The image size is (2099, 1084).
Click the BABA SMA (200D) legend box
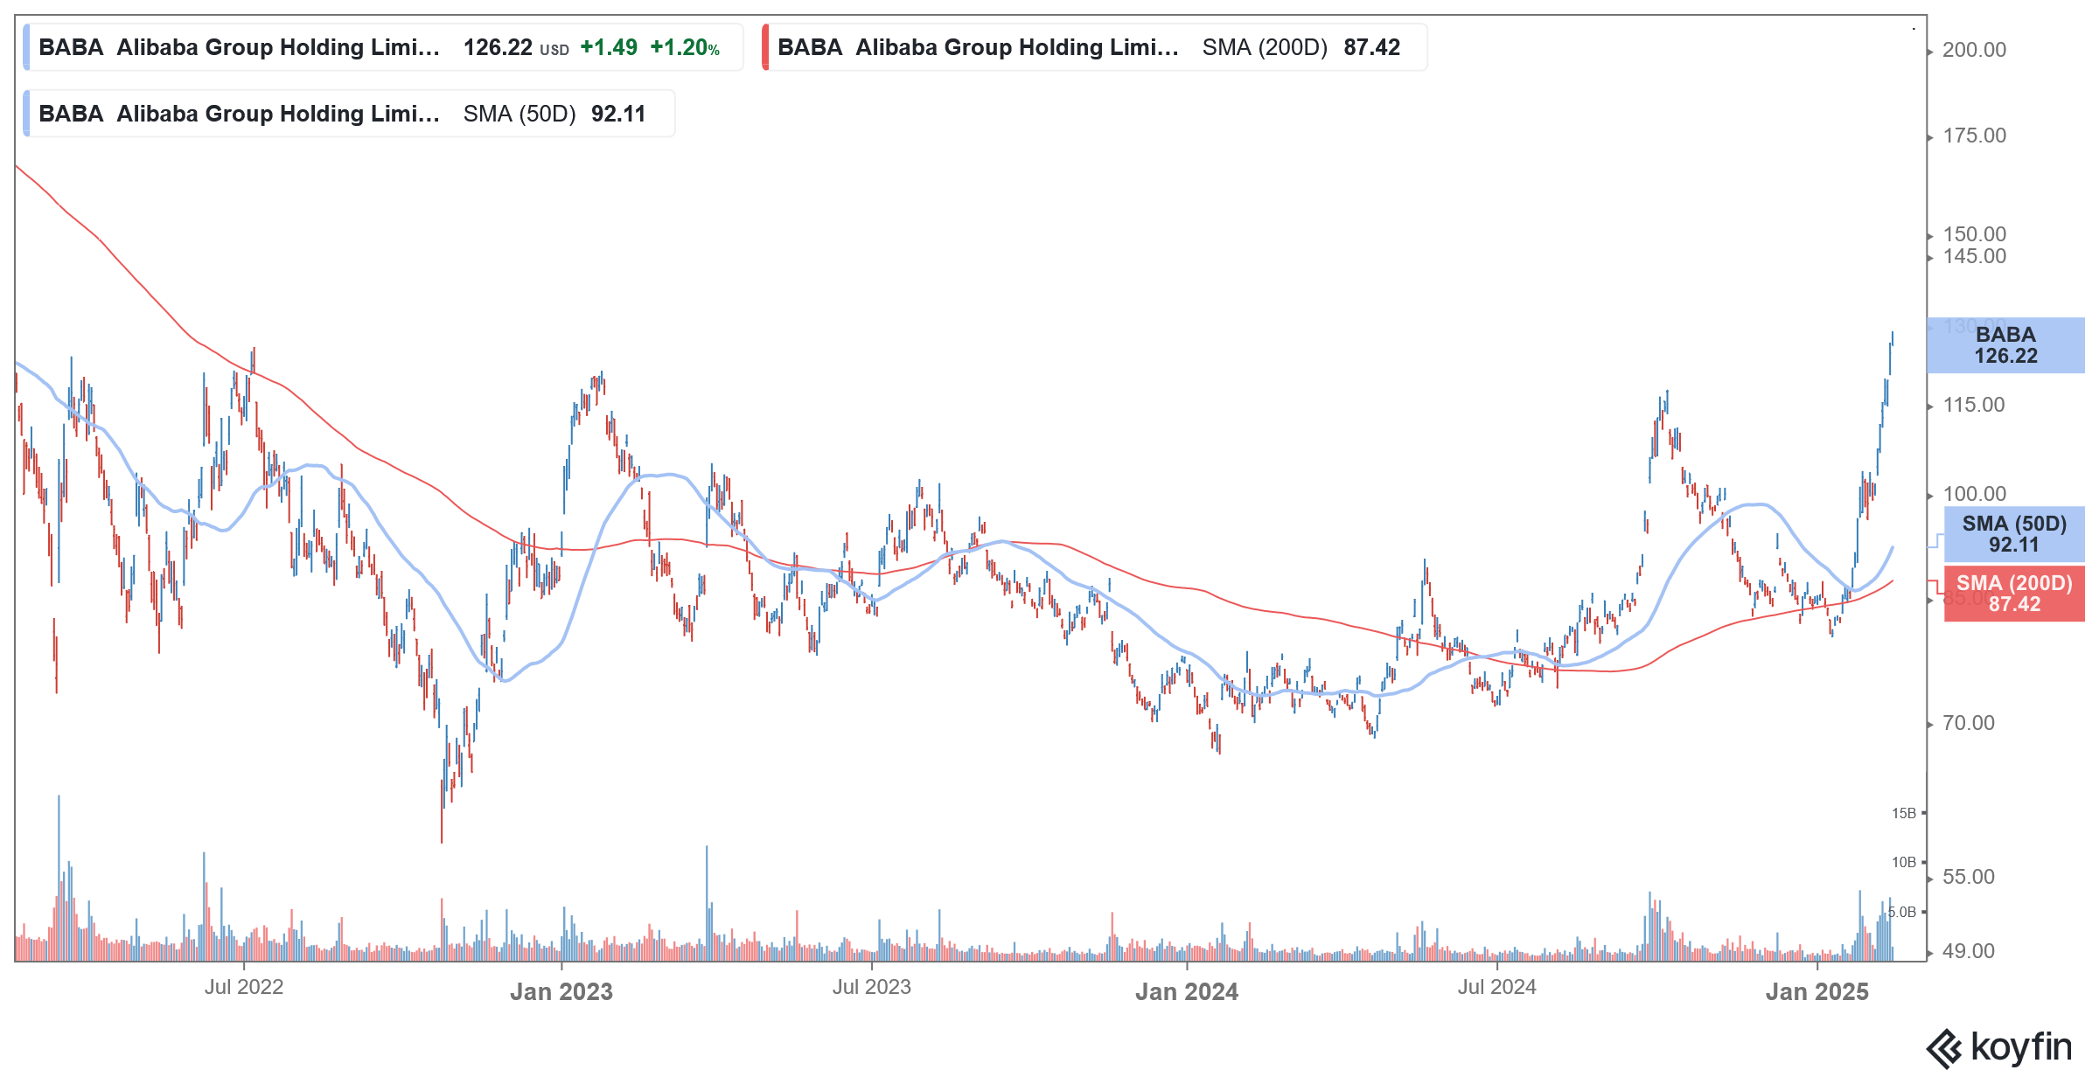pyautogui.click(x=1095, y=47)
